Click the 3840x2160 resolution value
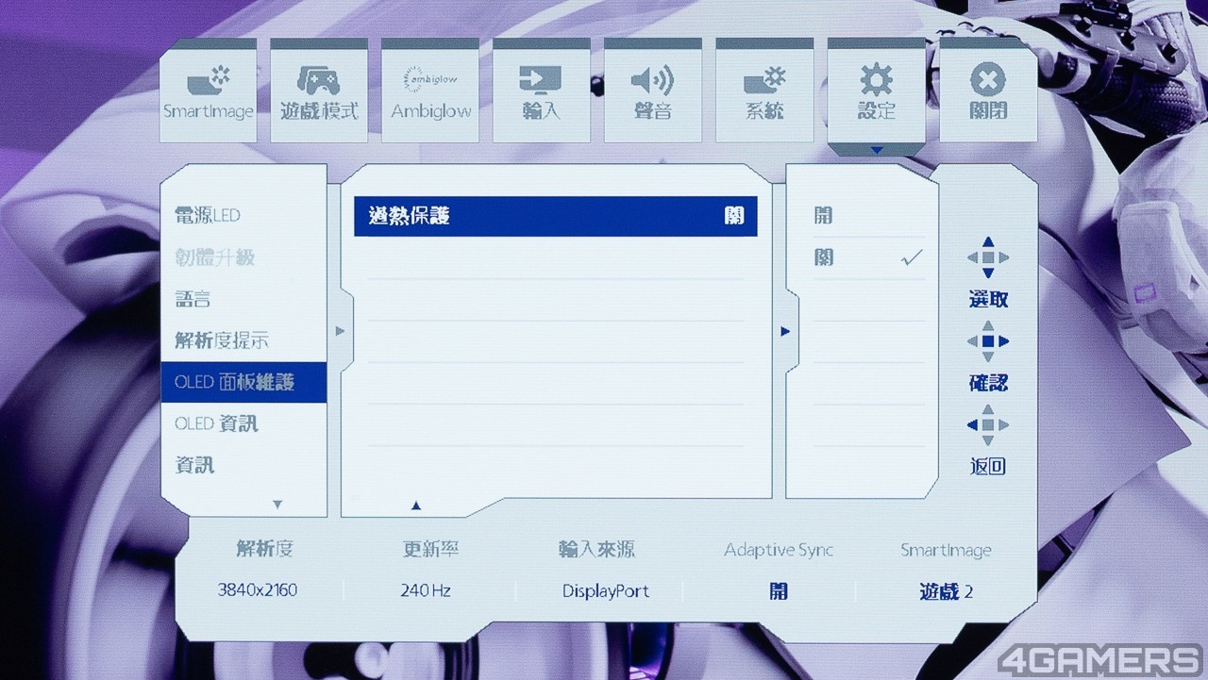The width and height of the screenshot is (1208, 680). point(257,590)
